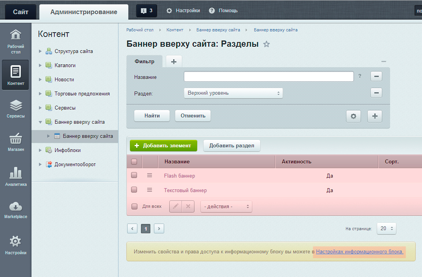Switch to the Администрирование tab
This screenshot has width=422, height=277.
(84, 12)
